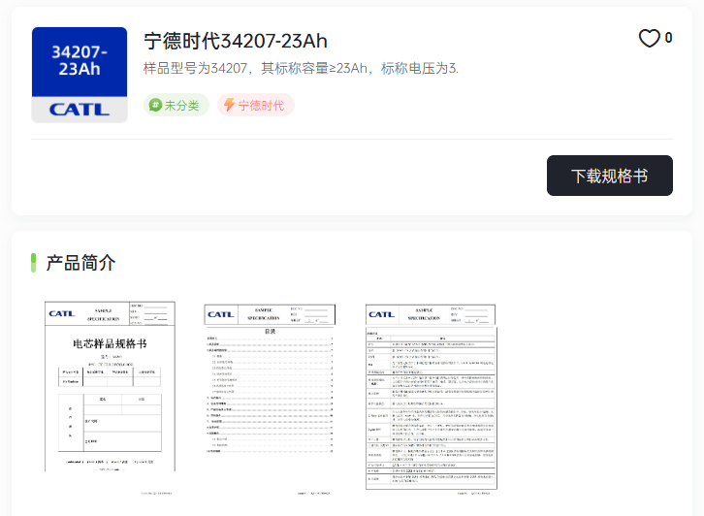Image resolution: width=704 pixels, height=516 pixels.
Task: Open the 34207-23Ah CATL product logo image
Action: pos(80,75)
